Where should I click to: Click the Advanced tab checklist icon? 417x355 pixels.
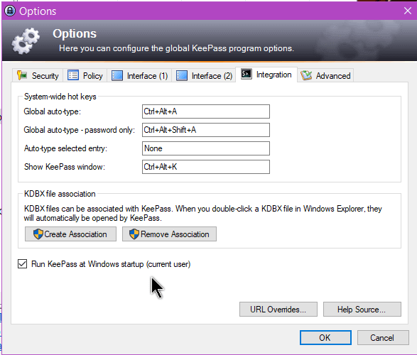pos(306,75)
